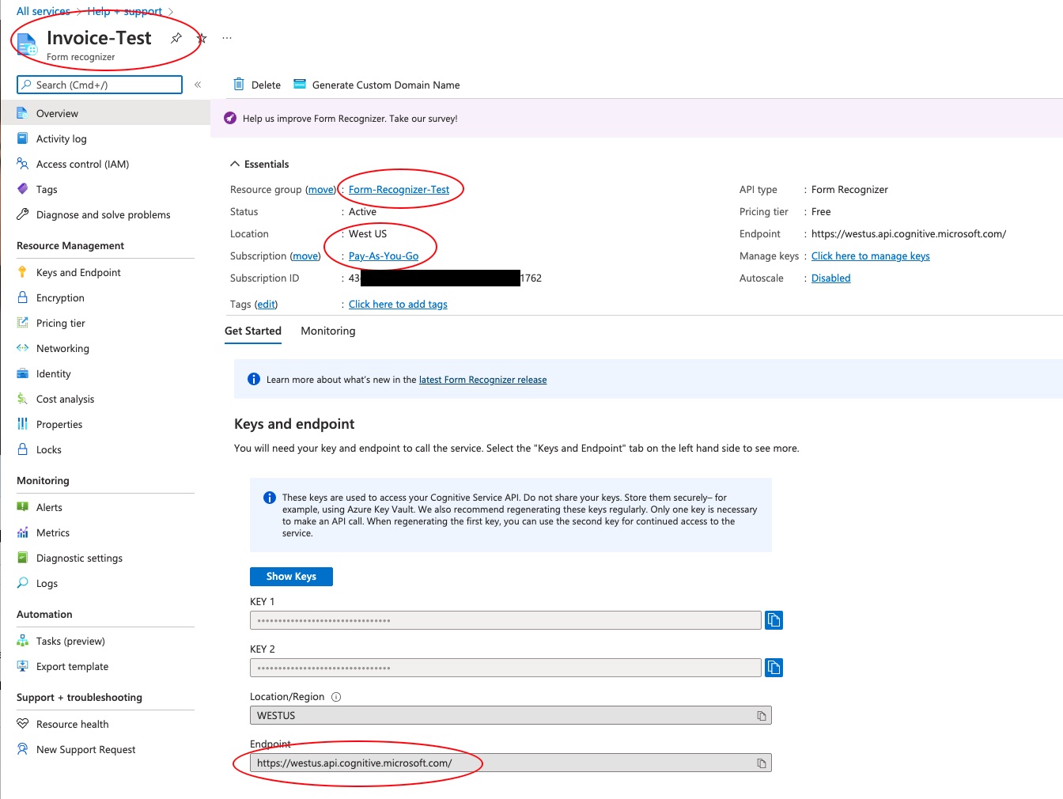Copy the WESTUS Location/Region value
The image size is (1063, 799).
pos(762,716)
